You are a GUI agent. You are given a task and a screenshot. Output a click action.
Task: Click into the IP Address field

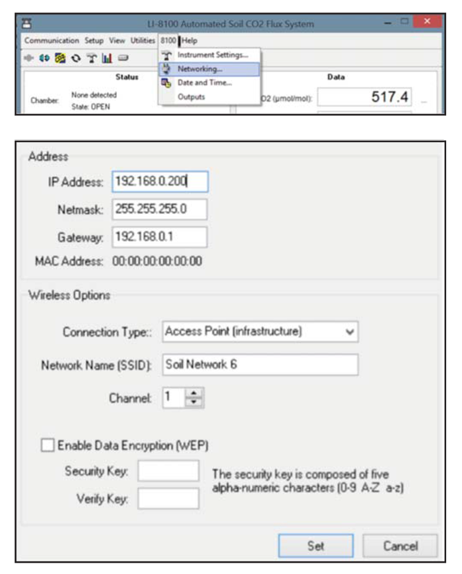point(159,181)
